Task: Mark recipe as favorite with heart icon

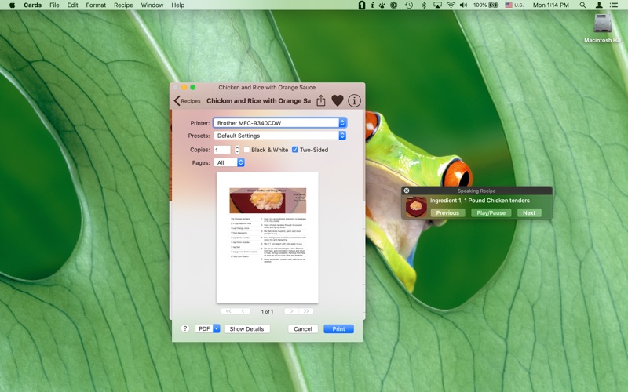Action: pos(338,101)
